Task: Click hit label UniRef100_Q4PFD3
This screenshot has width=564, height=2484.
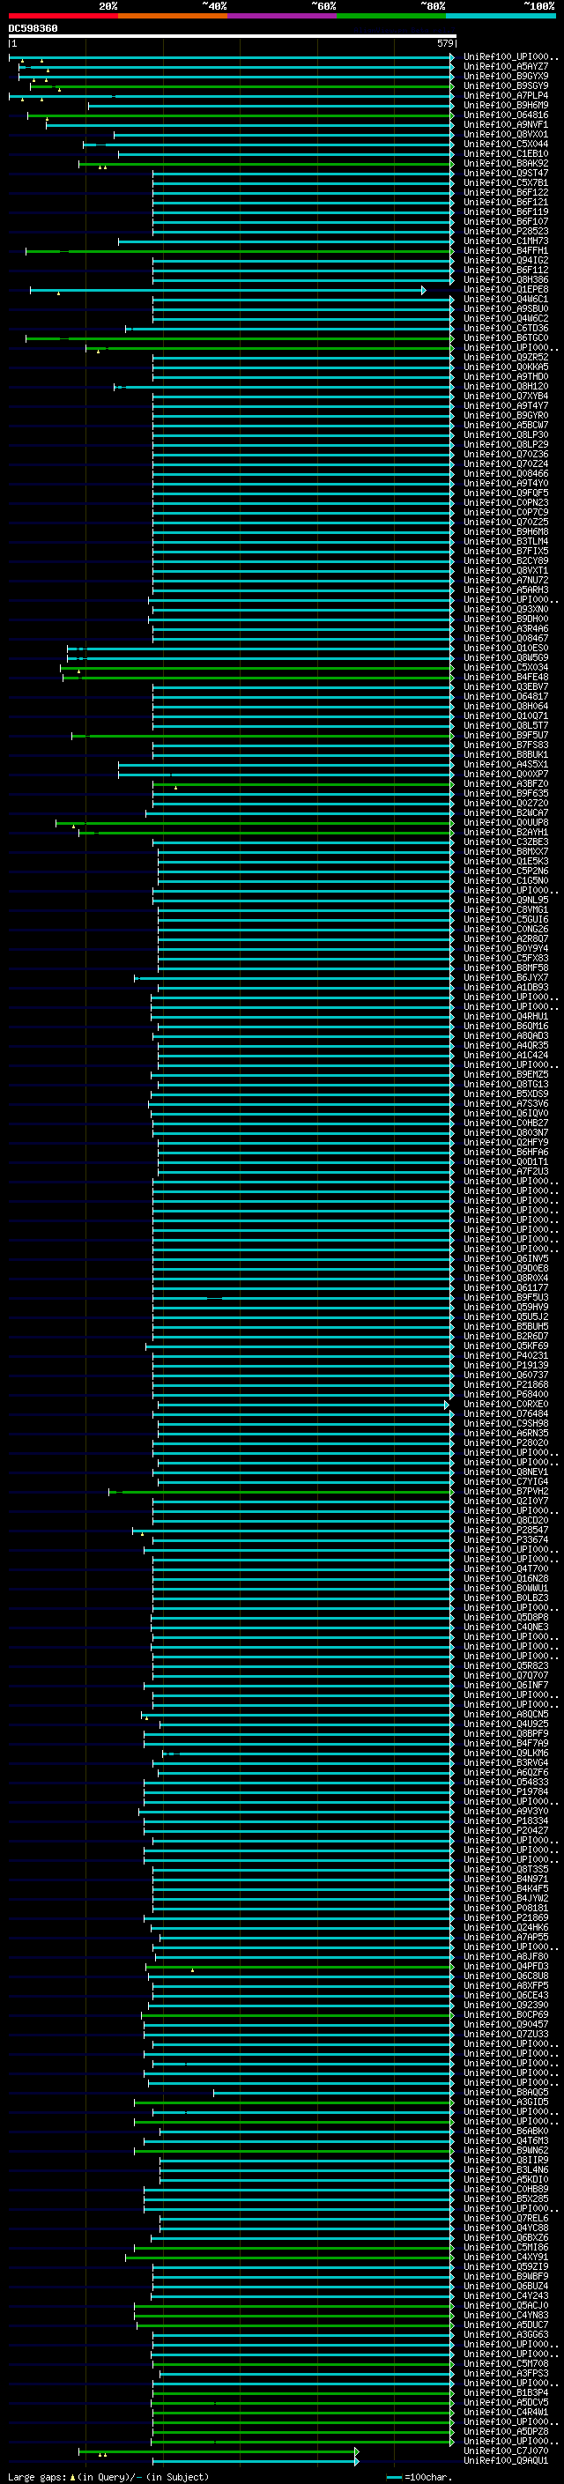Action: (505, 1966)
